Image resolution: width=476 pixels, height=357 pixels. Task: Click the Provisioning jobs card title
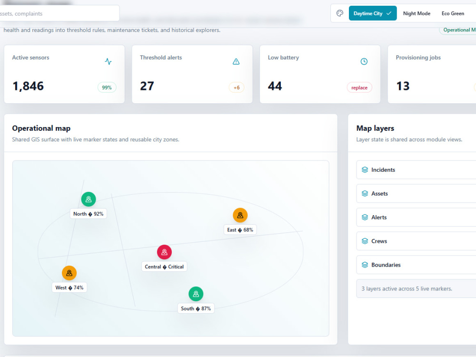(x=418, y=58)
